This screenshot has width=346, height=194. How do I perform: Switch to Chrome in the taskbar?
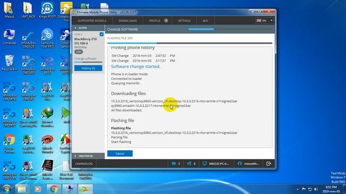click(x=54, y=189)
